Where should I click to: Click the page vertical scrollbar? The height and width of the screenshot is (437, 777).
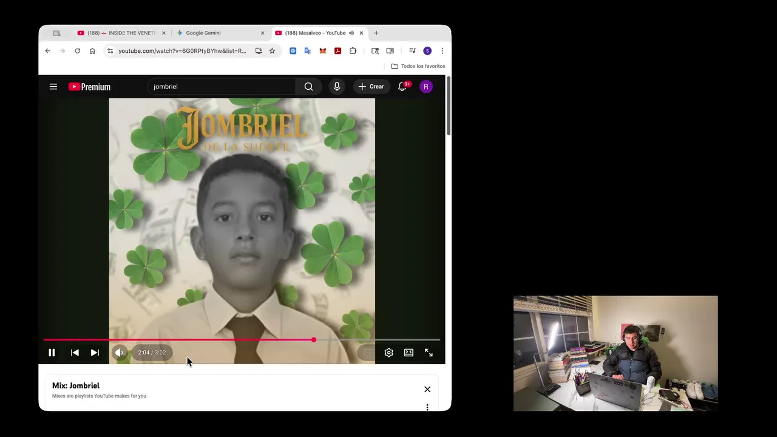point(449,106)
